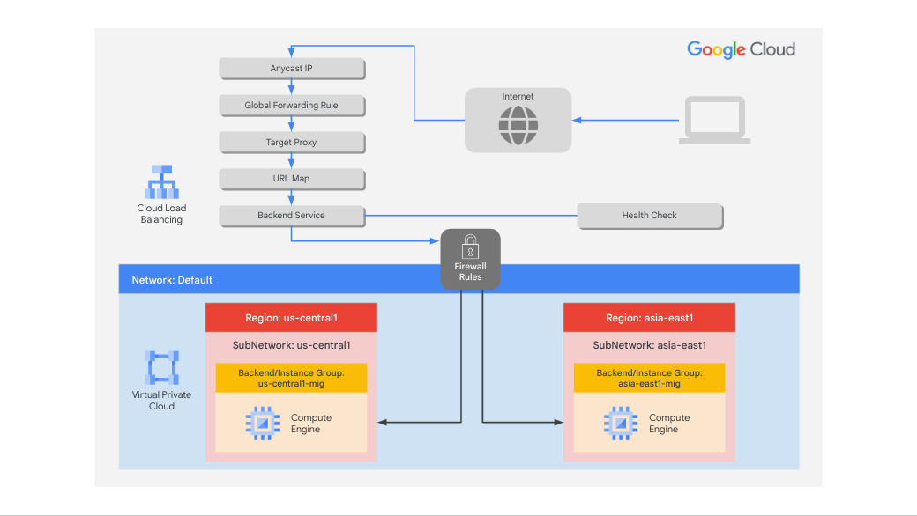Click the Compute Engine text in asia-east1
This screenshot has height=516, width=917.
(x=669, y=424)
